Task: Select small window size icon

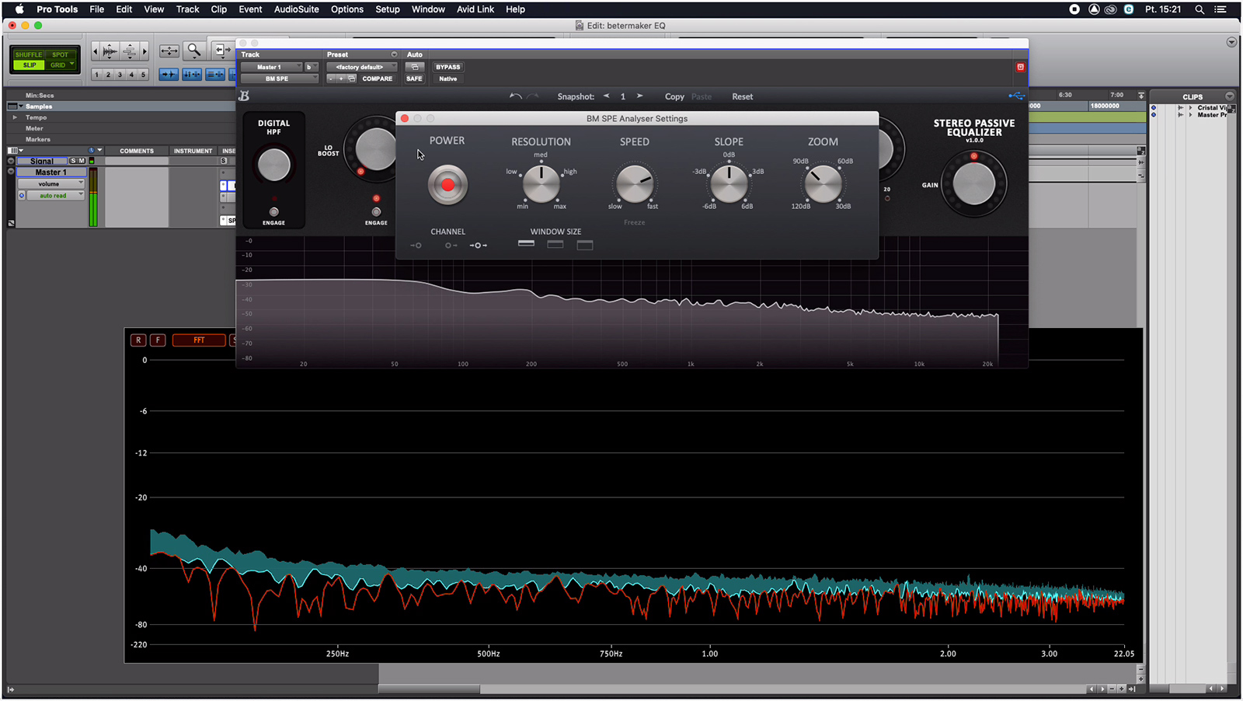Action: [526, 243]
